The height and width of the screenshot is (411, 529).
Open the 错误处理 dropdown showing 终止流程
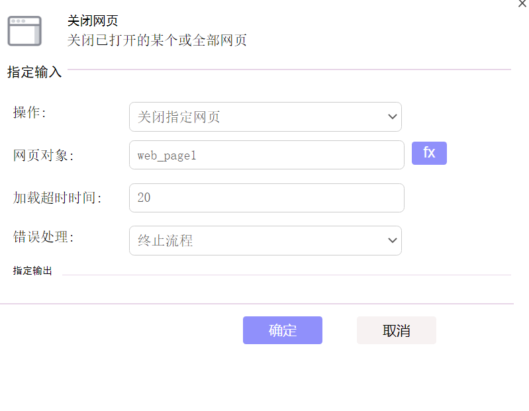[265, 240]
